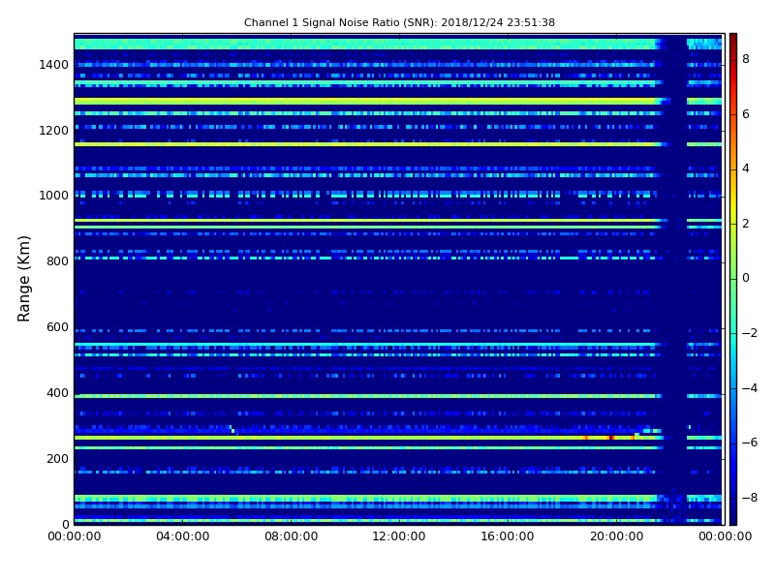Click the colorbar tick label 0
Viewport: 775px width, 581px height.
pos(746,278)
